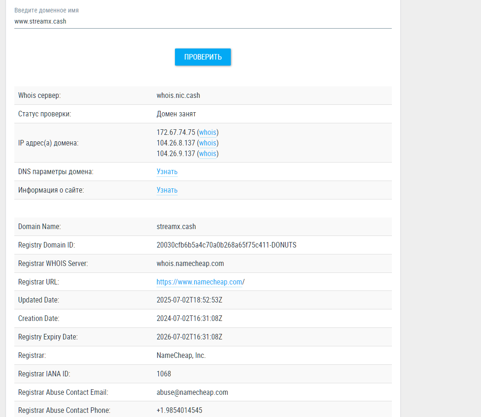The height and width of the screenshot is (417, 481).
Task: Click the whois.nic.cash server value
Action: pos(178,96)
